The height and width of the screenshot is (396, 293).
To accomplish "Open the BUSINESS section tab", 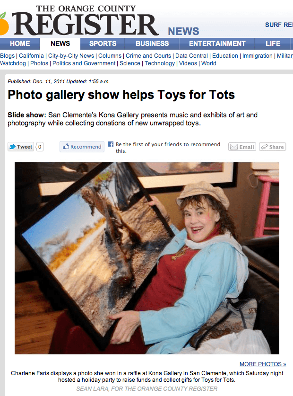I will point(152,44).
